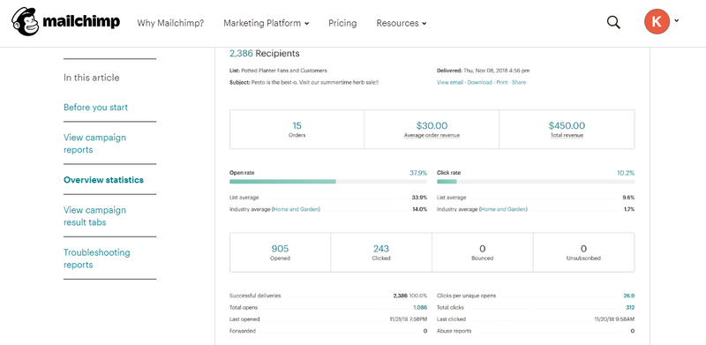
Task: Click 'Delivered: Thu, Nov 08, 2018' text
Action: (483, 71)
